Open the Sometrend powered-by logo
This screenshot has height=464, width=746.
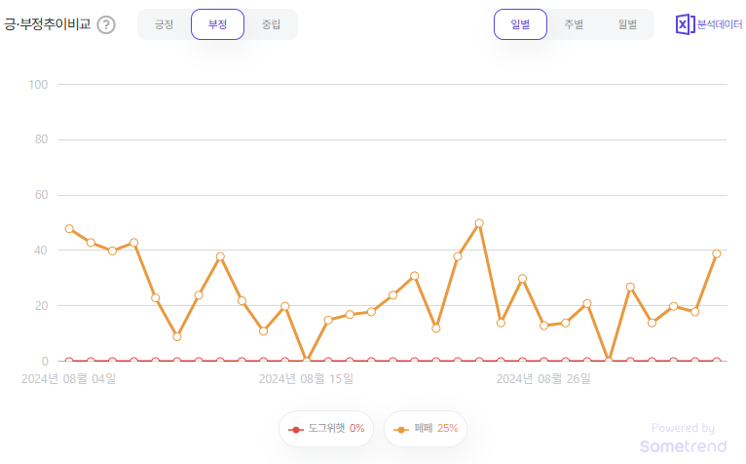tap(684, 439)
